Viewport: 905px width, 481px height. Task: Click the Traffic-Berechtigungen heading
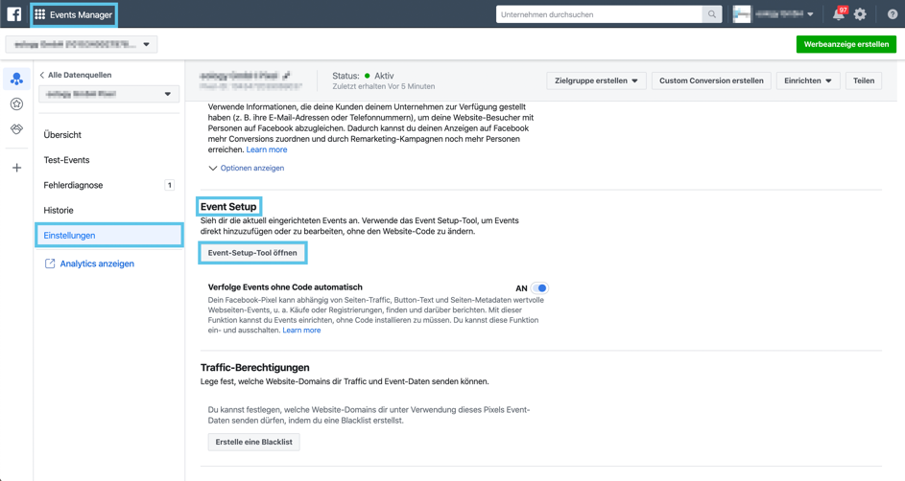tap(254, 368)
